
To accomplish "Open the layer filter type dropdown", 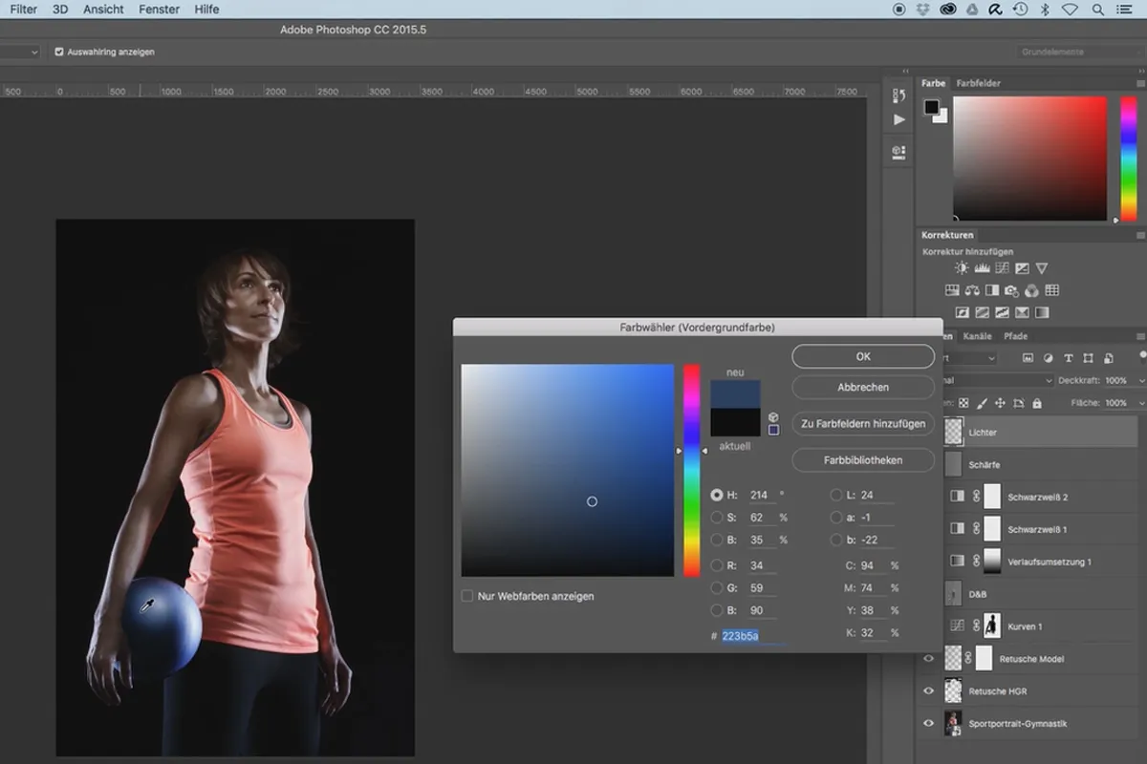I will pyautogui.click(x=970, y=358).
